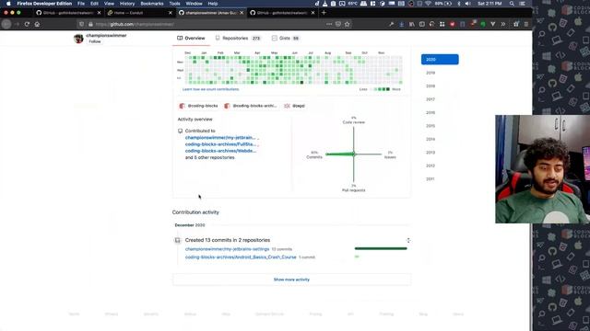Select the 2018 contribution year
The width and height of the screenshot is (590, 331).
click(431, 86)
